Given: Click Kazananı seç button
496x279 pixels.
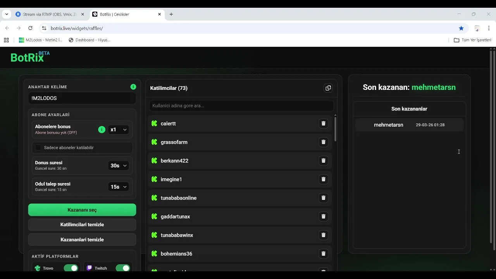Looking at the screenshot, I should (82, 210).
